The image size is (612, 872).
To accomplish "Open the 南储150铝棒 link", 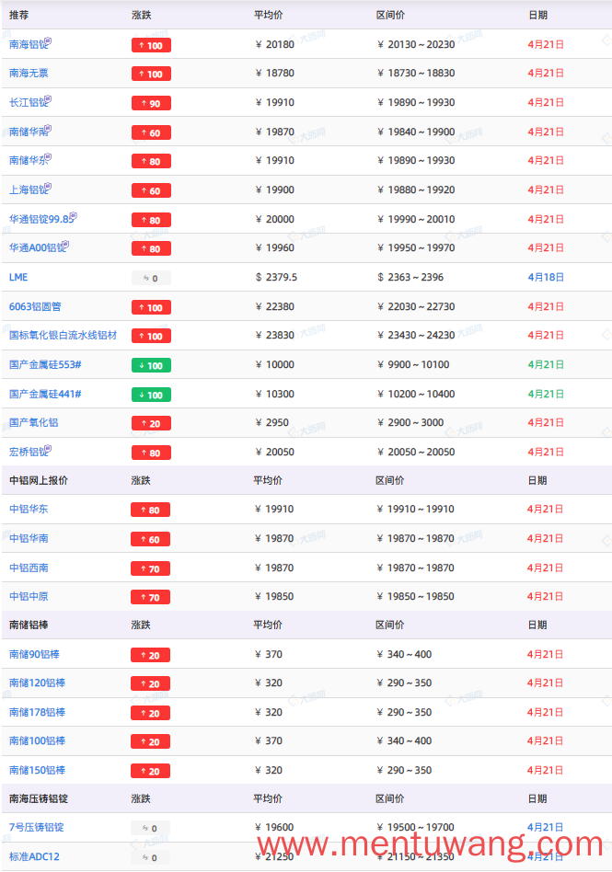I will pyautogui.click(x=37, y=770).
